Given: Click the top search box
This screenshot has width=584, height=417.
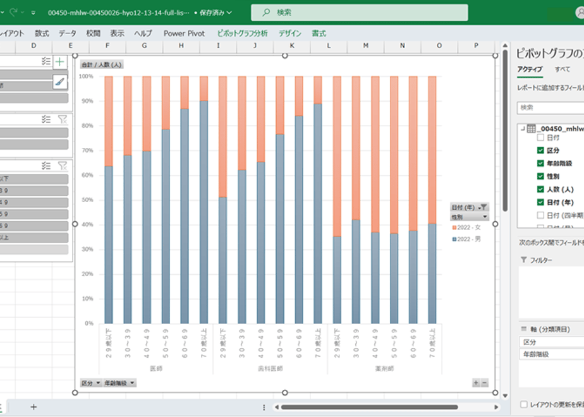Looking at the screenshot, I should coord(360,13).
